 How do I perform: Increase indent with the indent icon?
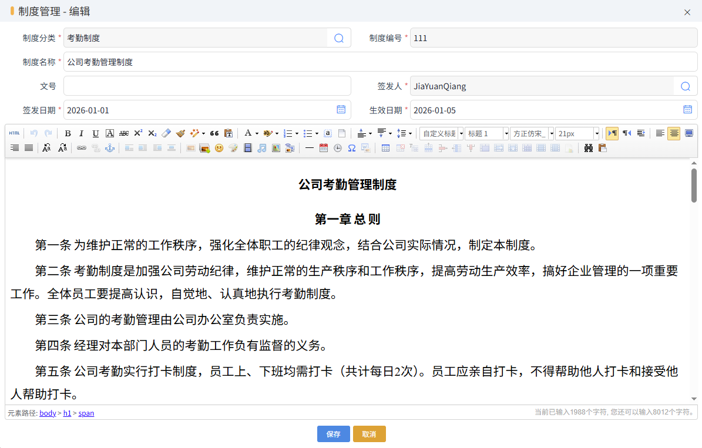tap(641, 133)
